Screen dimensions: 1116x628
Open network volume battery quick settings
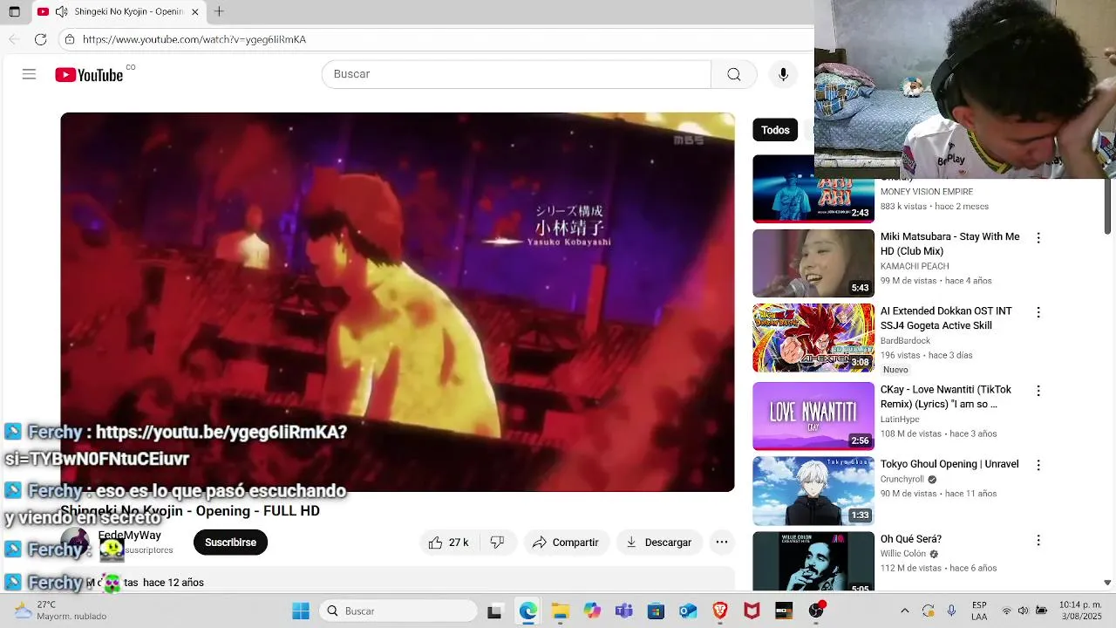tap(1023, 611)
